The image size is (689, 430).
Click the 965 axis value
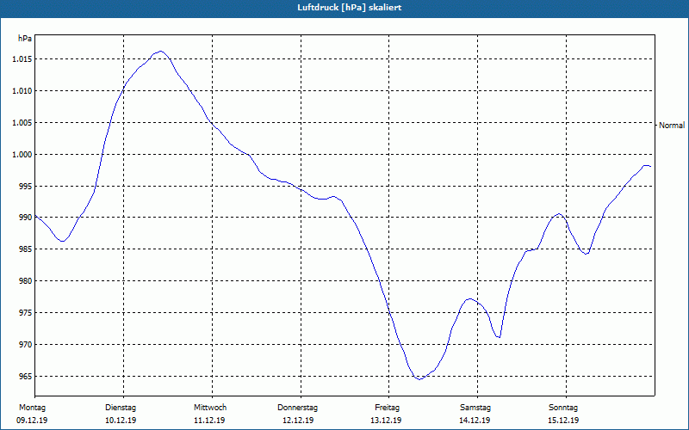click(x=25, y=377)
